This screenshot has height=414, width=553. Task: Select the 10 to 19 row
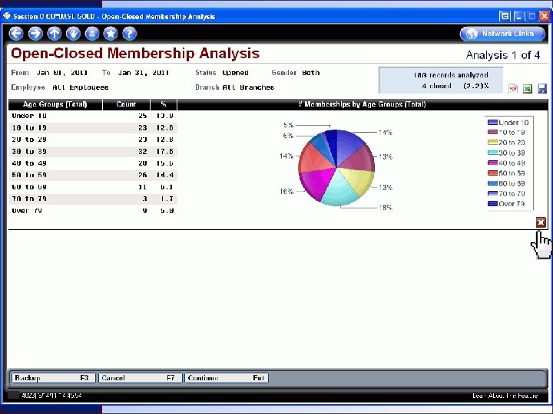tap(93, 128)
